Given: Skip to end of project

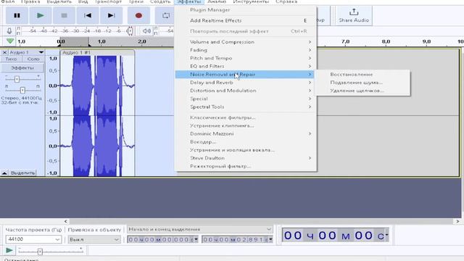Looking at the screenshot, I should tap(111, 15).
